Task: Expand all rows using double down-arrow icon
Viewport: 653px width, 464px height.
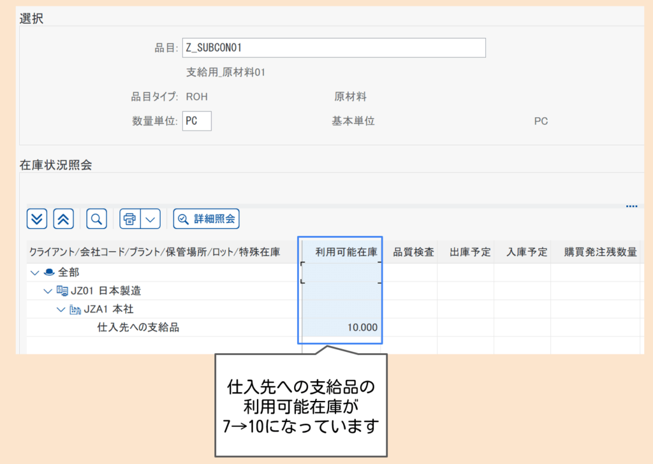Action: click(37, 219)
